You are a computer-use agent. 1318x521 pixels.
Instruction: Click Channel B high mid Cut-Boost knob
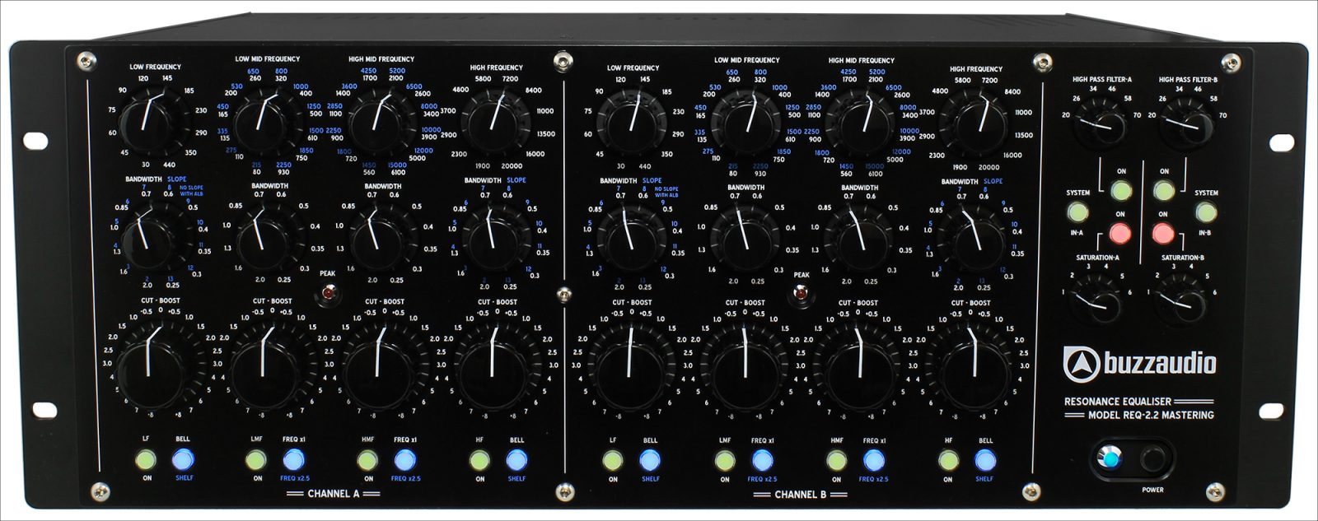(858, 365)
